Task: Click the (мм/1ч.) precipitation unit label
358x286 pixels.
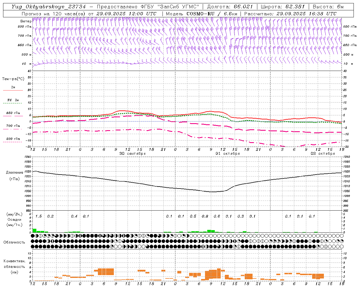Action: 15,225
